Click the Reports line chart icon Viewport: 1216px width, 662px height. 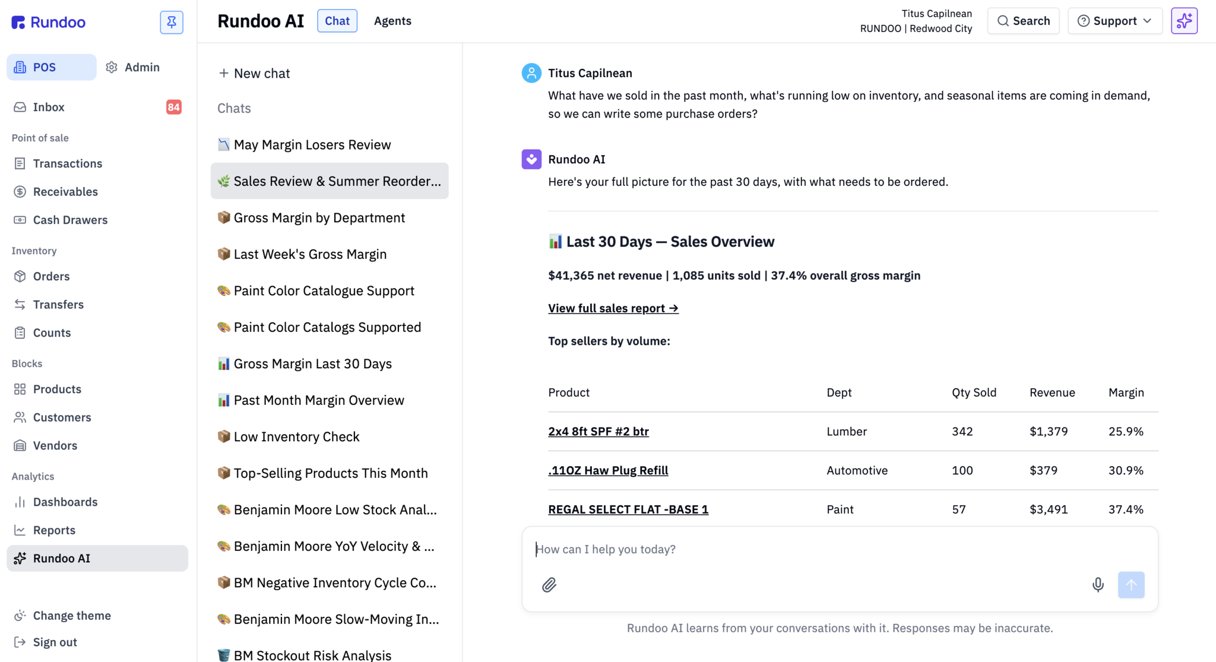[x=20, y=530]
